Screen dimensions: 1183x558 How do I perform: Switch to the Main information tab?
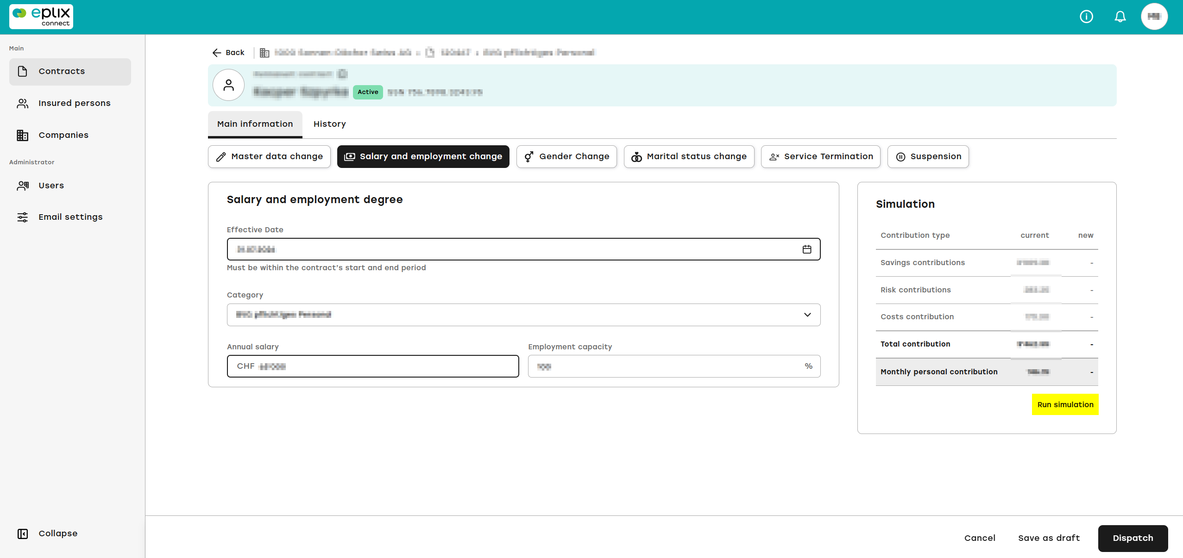point(255,124)
